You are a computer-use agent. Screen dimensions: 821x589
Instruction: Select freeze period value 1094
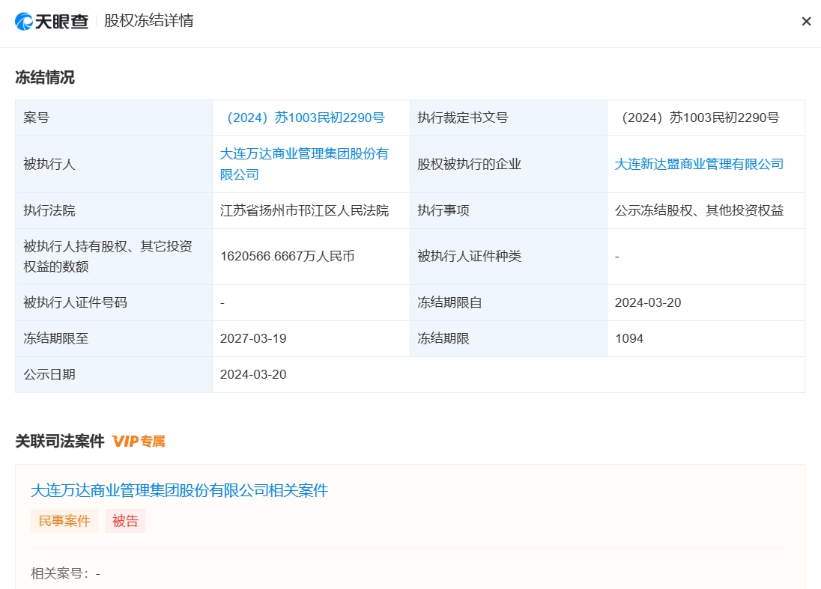(x=629, y=338)
